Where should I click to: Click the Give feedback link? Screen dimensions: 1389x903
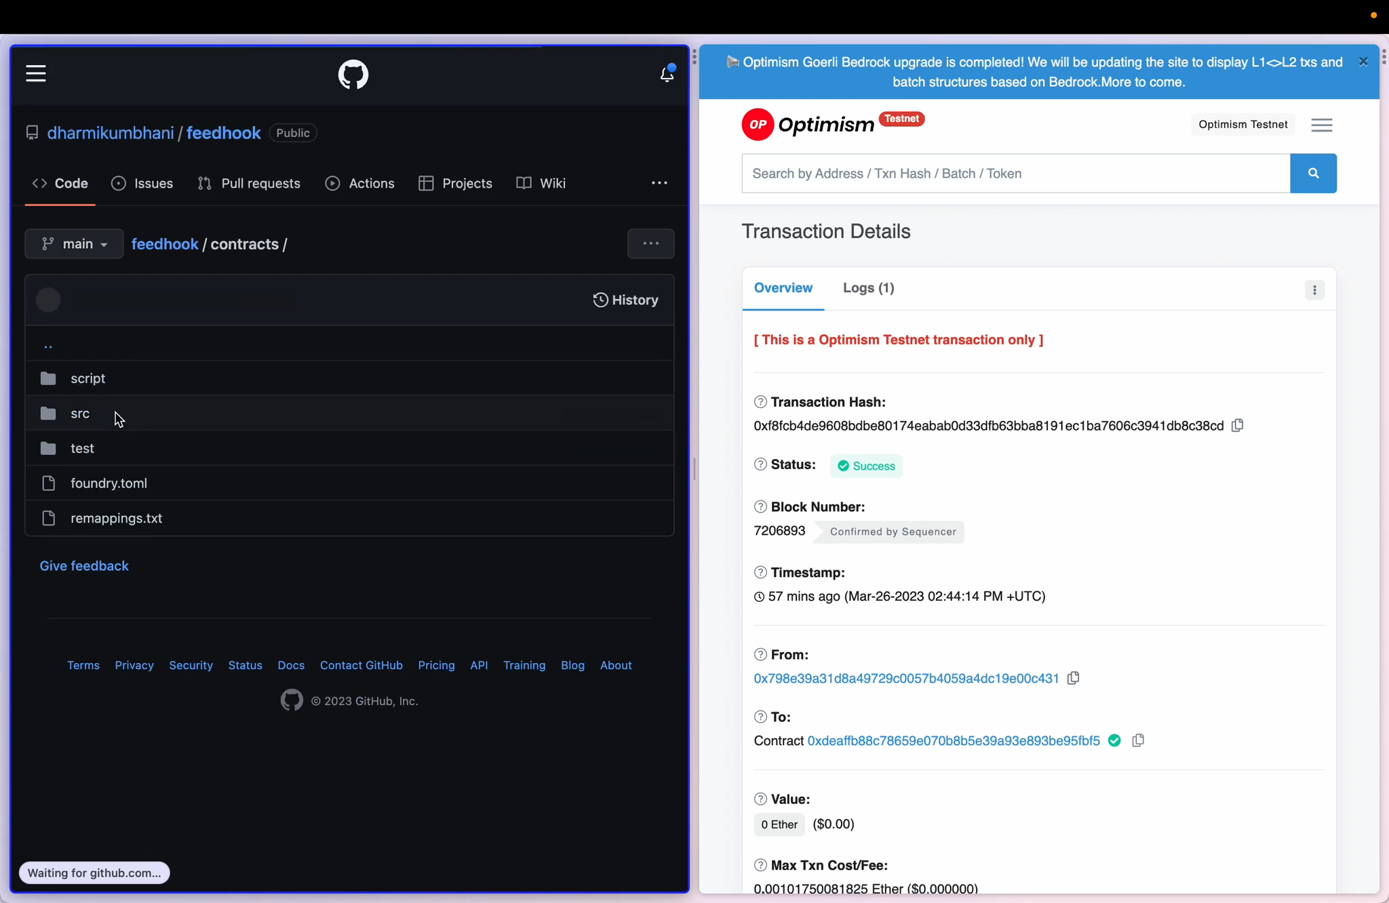pos(84,566)
